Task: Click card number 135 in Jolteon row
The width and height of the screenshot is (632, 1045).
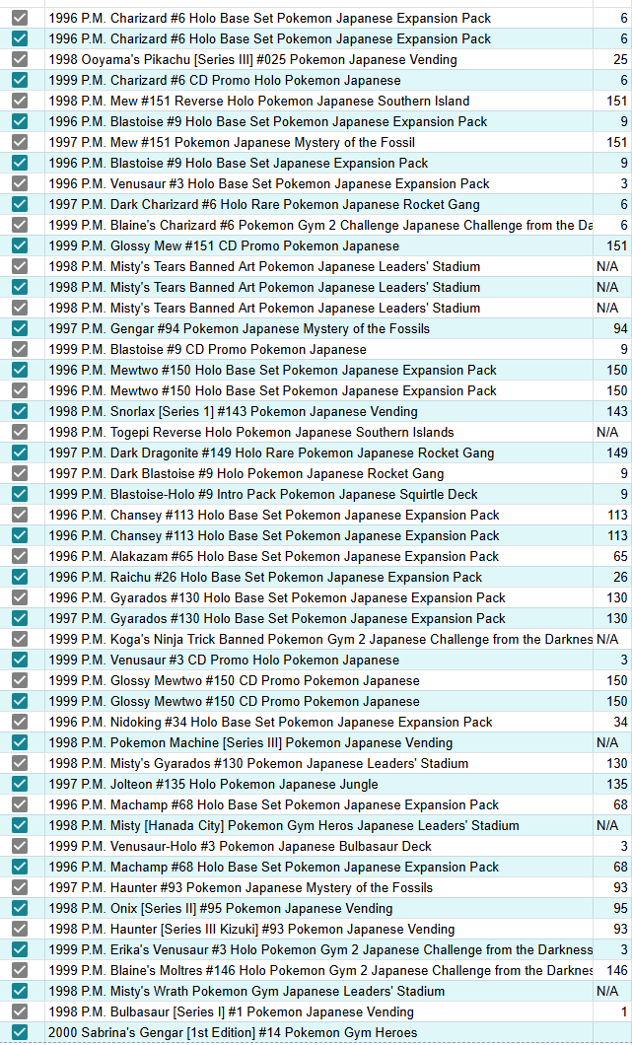Action: pos(616,784)
